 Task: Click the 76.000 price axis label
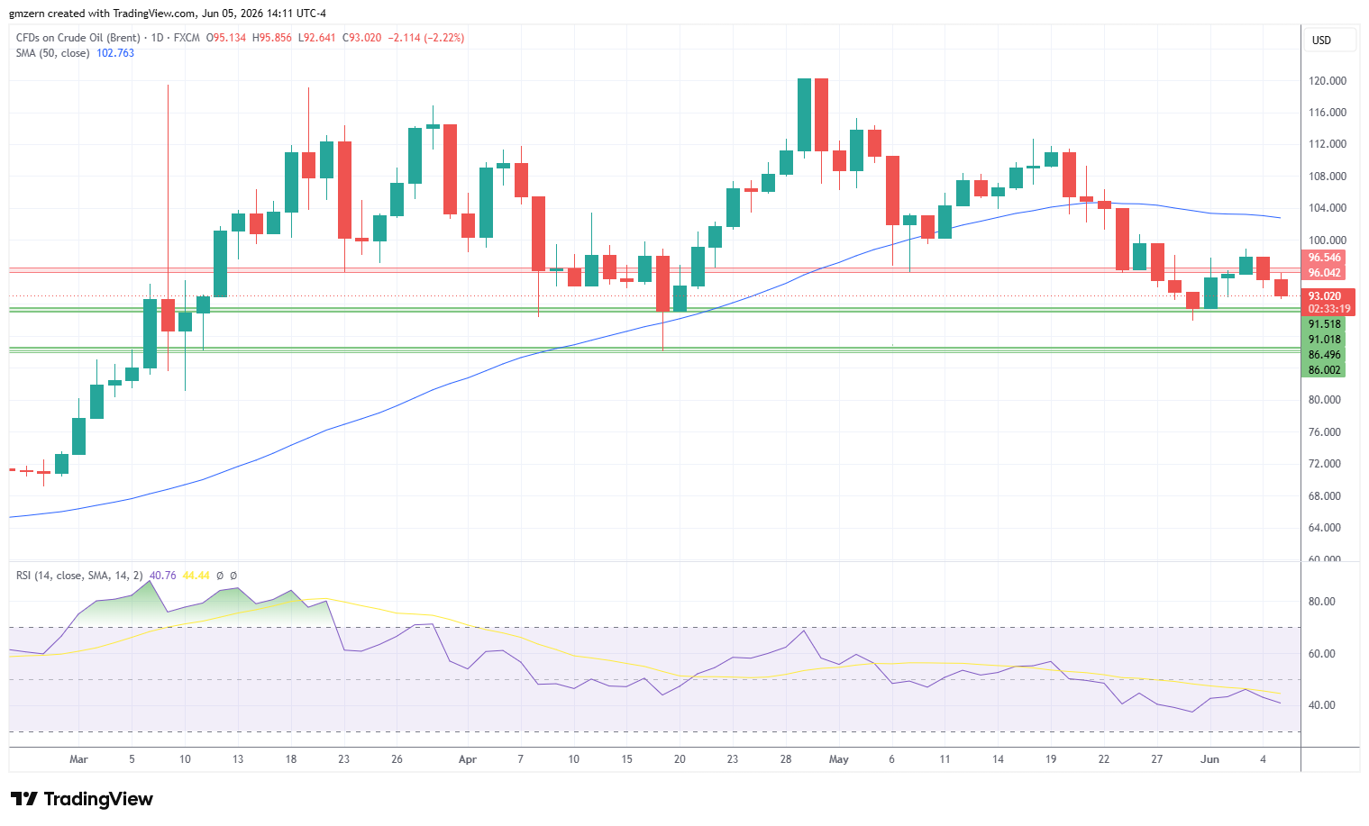click(1325, 432)
